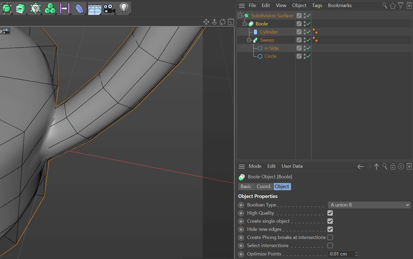The height and width of the screenshot is (259, 413).
Task: Click the Optimize Points value field
Action: (x=341, y=254)
